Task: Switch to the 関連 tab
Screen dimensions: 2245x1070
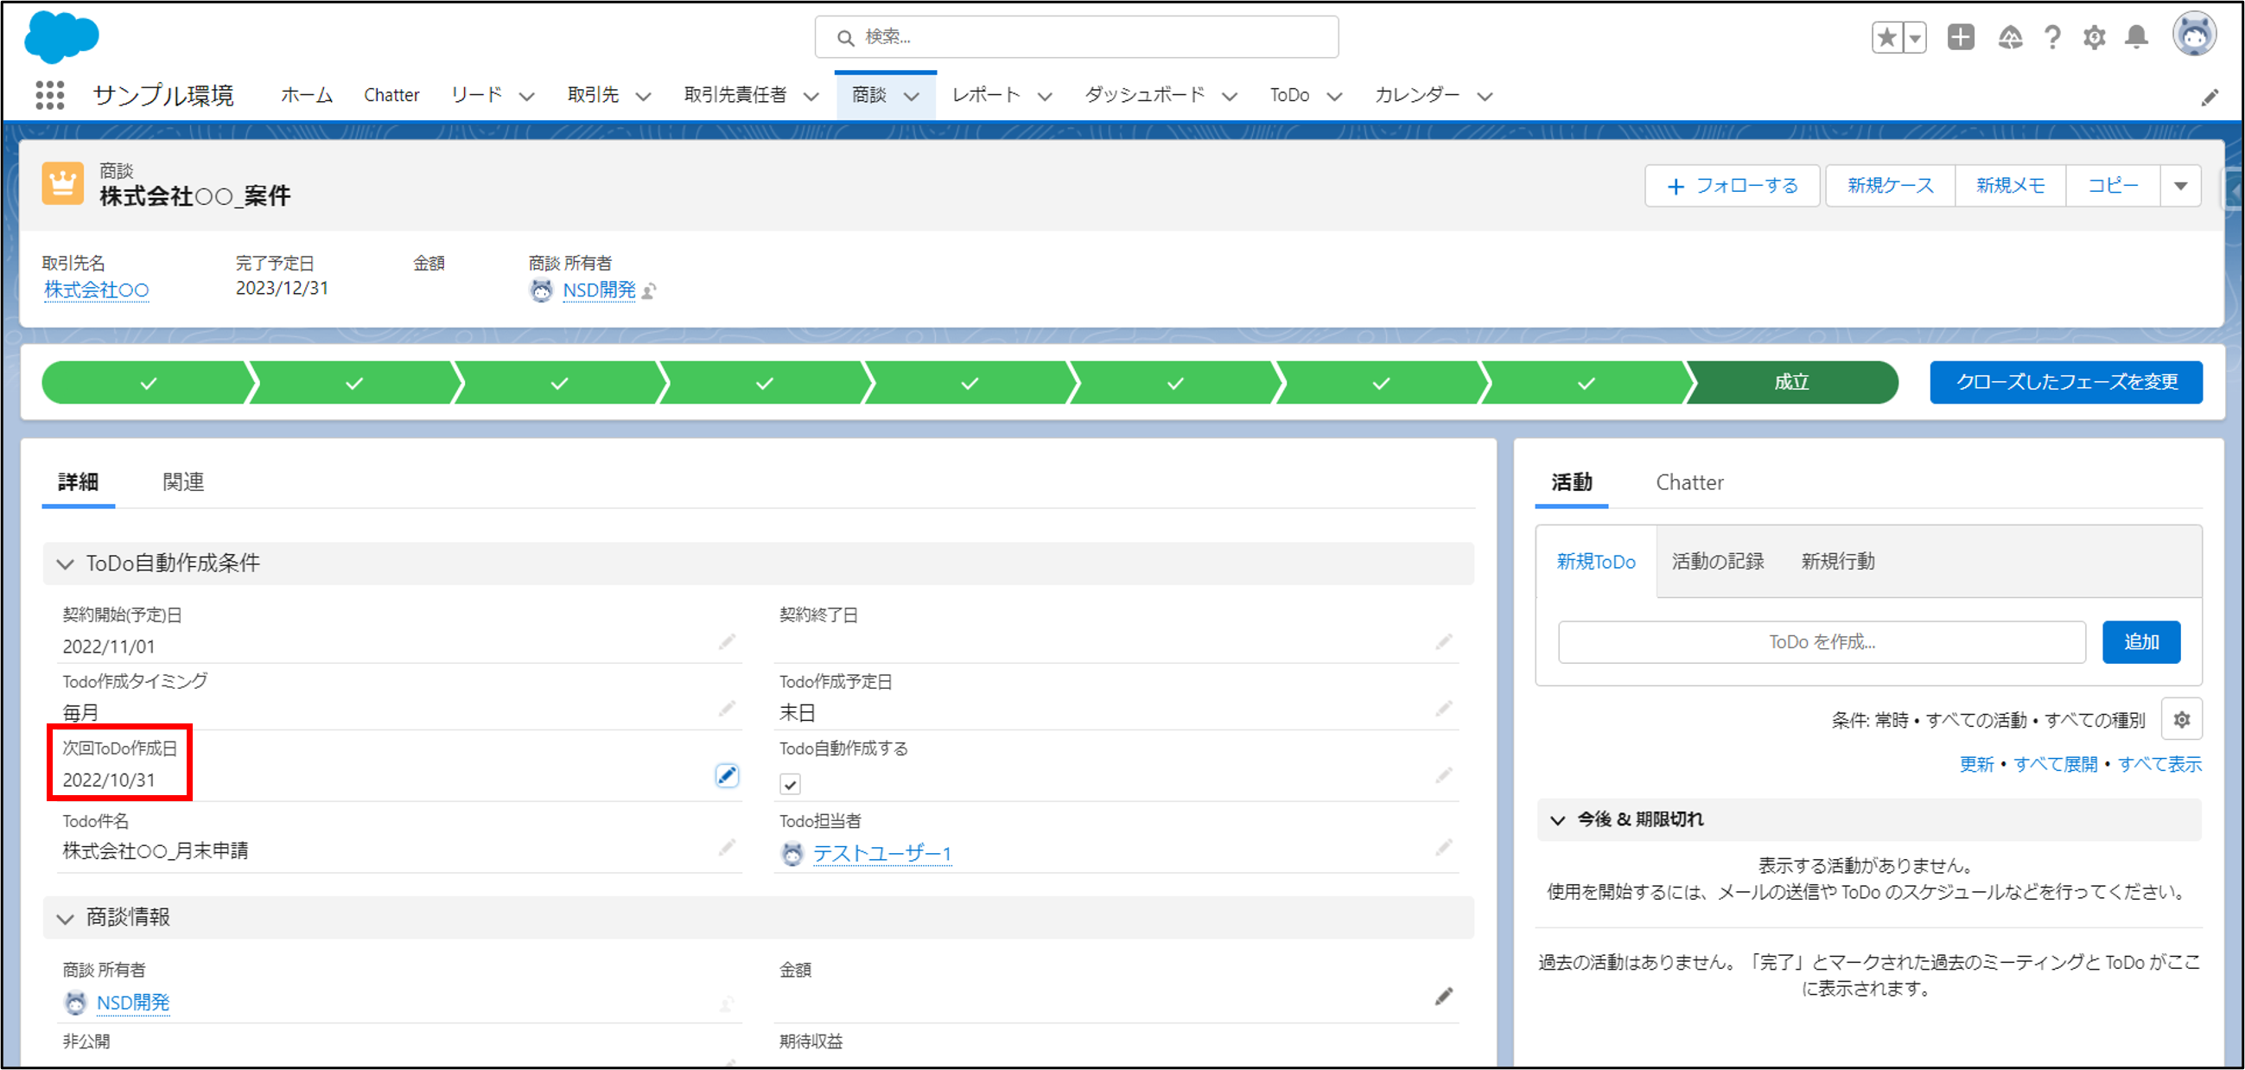Action: pyautogui.click(x=183, y=482)
